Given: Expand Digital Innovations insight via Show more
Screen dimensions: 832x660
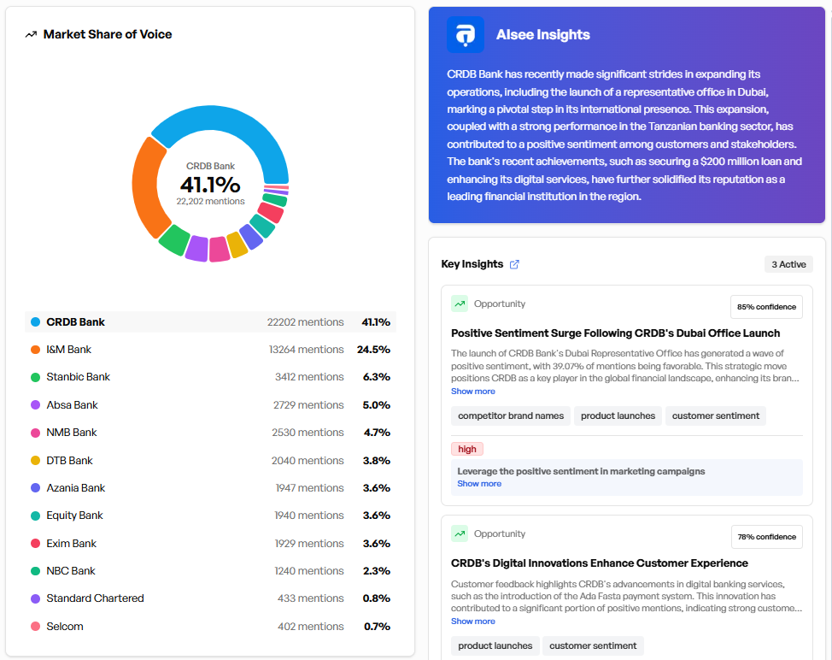Looking at the screenshot, I should pos(472,622).
